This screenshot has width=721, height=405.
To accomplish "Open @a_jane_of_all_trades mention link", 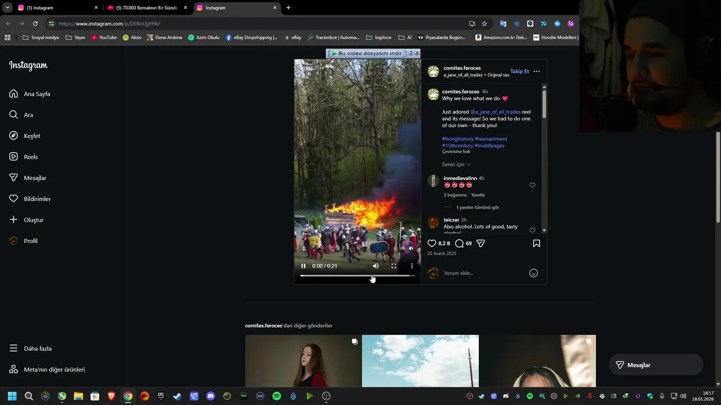I will point(495,112).
